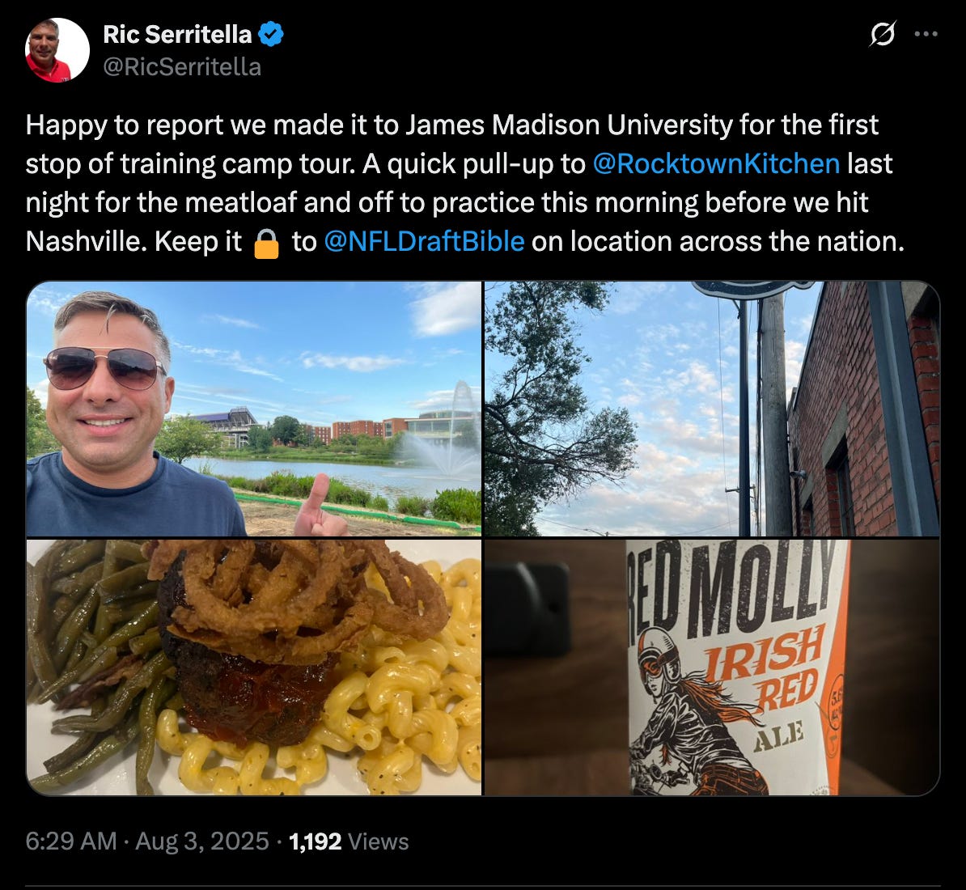This screenshot has height=890, width=966.
Task: Click the lock emoji in the tweet
Action: click(267, 243)
